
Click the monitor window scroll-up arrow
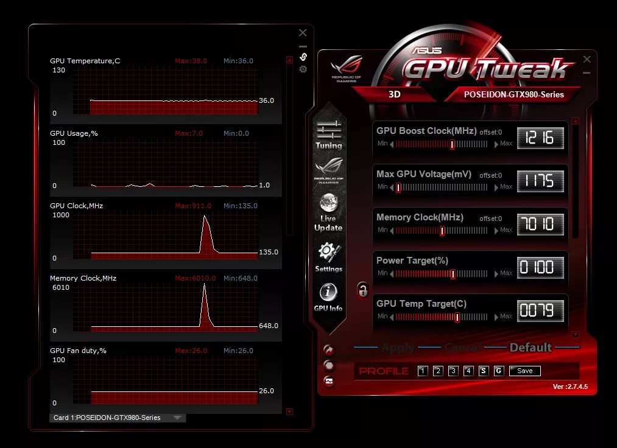point(289,60)
